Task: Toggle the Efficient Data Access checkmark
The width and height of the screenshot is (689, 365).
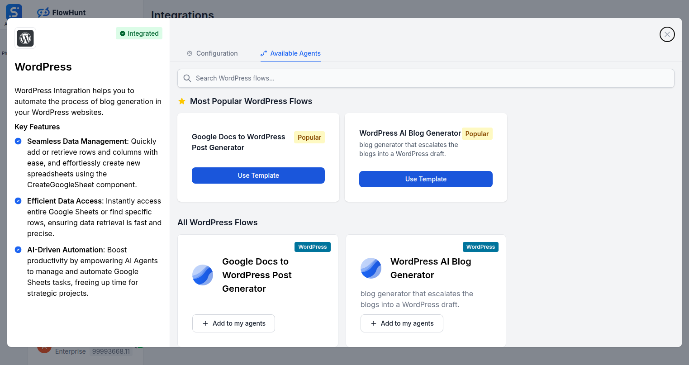Action: 18,201
